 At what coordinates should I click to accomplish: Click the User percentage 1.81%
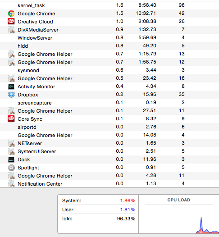[128, 210]
